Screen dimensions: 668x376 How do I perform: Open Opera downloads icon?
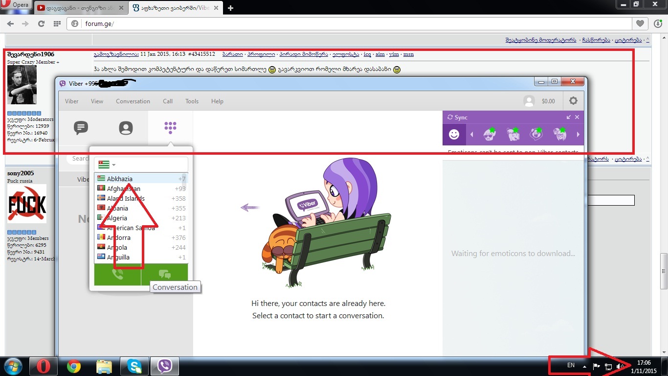click(658, 23)
